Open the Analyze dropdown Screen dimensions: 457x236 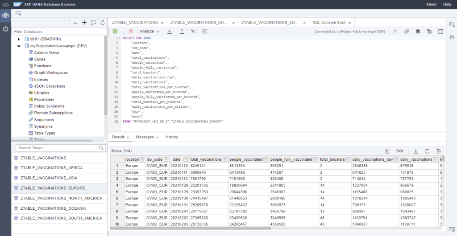click(150, 31)
